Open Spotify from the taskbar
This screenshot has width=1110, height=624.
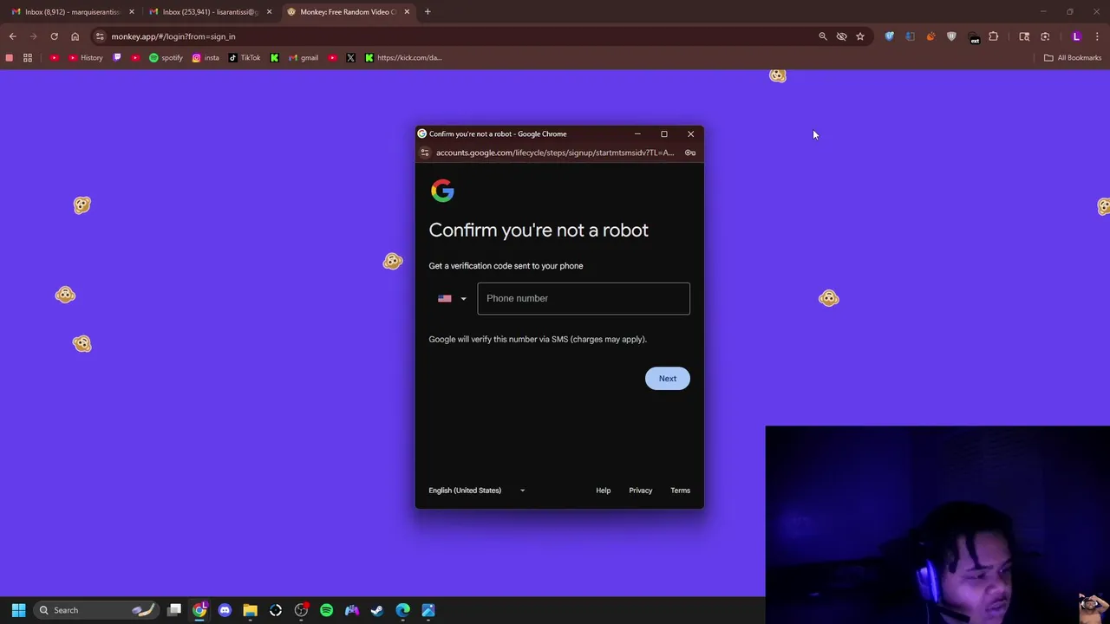click(x=326, y=610)
